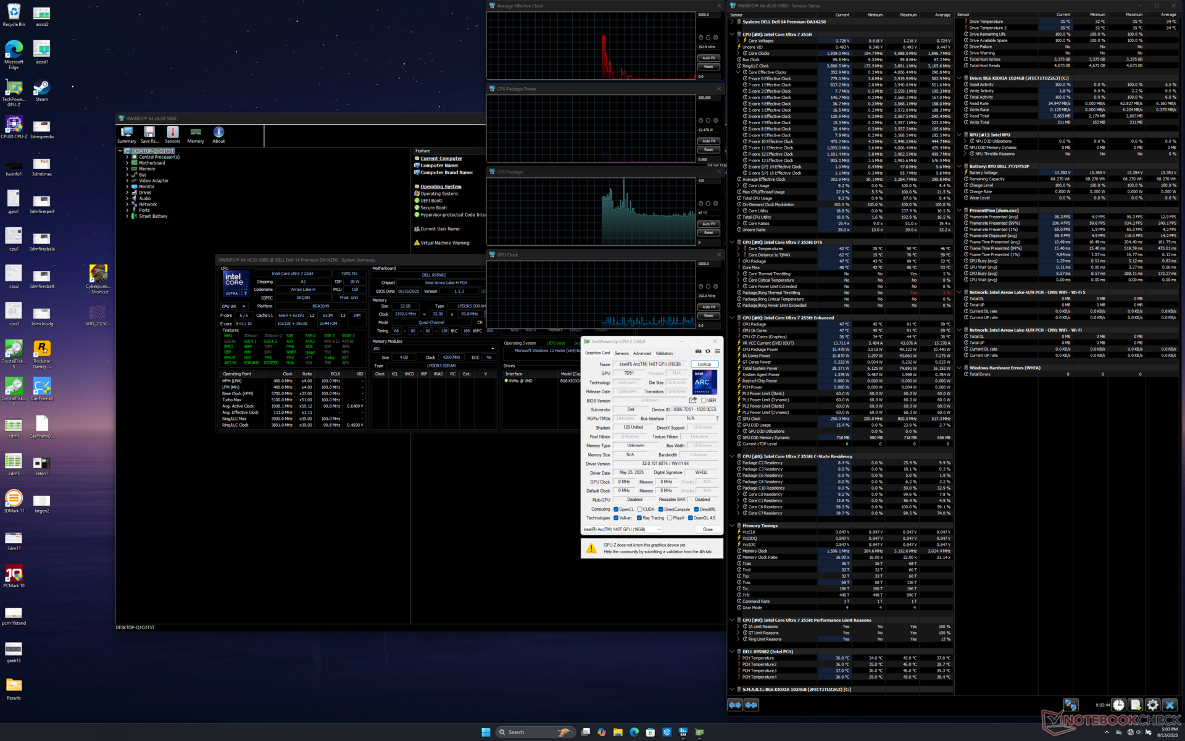Click red color dot in Average Effective Clock graph

(701, 38)
